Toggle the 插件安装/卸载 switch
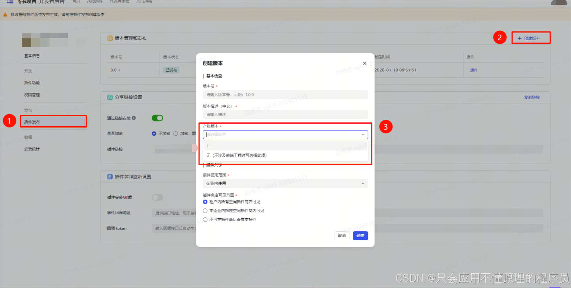 point(157,197)
